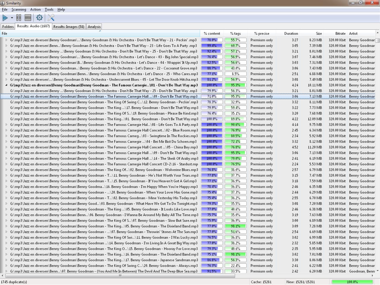Select the "The Devil And The Deep Blue Sea.mp3" row
This screenshot has height=285, width=380.
pos(188,271)
